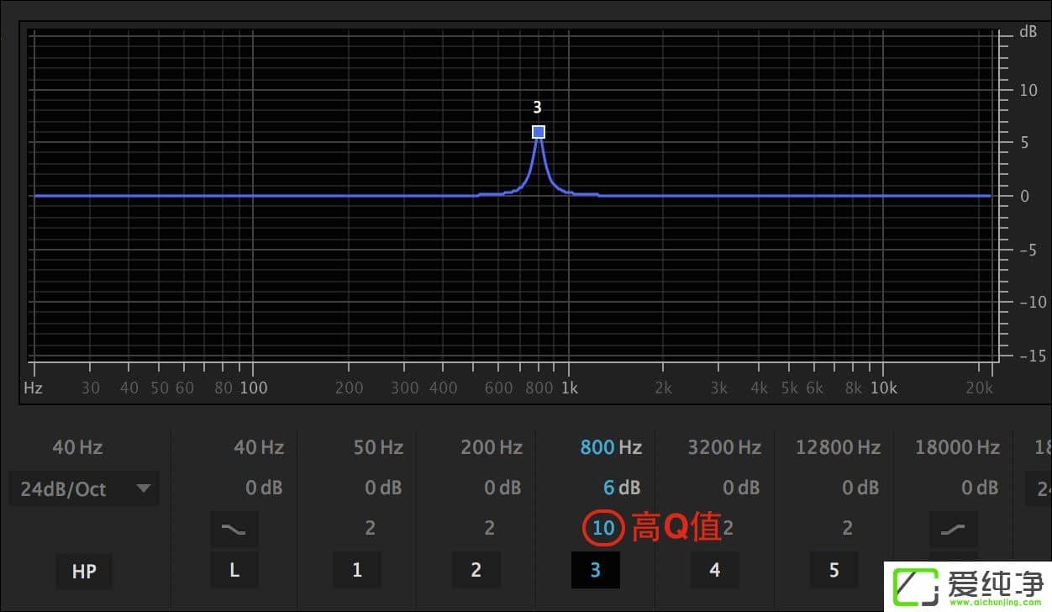Click band 3 control point on EQ curve
Image resolution: width=1052 pixels, height=612 pixels.
(x=539, y=132)
